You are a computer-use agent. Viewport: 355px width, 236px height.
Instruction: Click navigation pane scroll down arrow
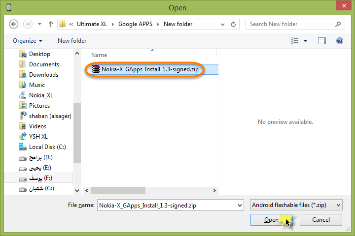click(x=77, y=191)
